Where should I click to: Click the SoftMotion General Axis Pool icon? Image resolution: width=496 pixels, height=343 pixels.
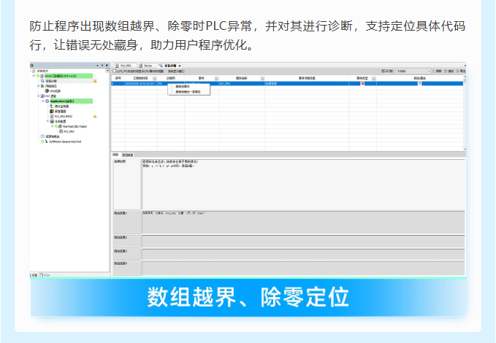point(45,142)
